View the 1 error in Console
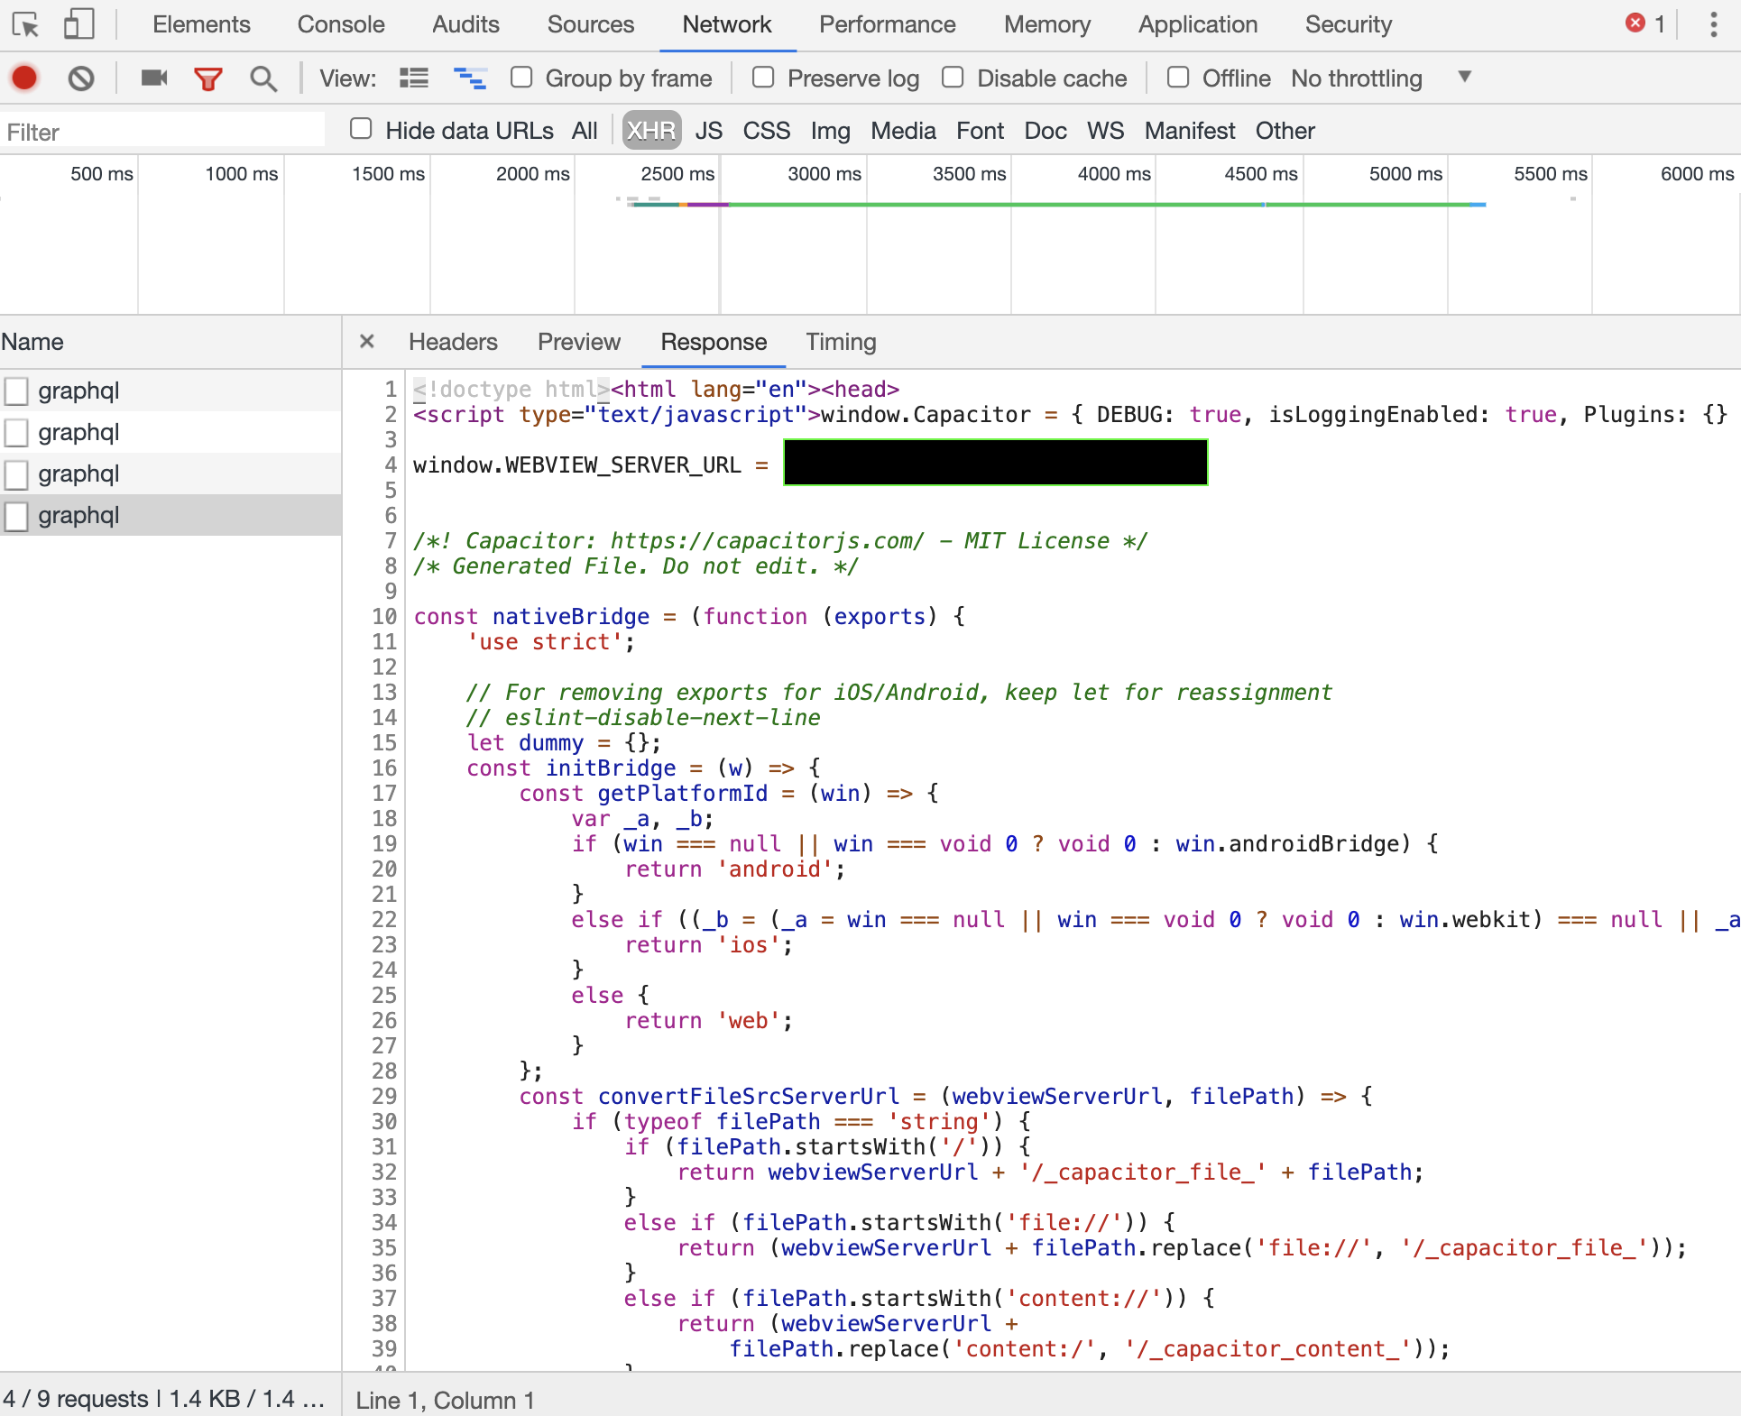 click(x=1644, y=24)
